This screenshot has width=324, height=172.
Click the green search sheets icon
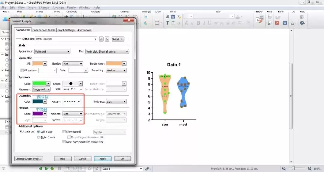[x=52, y=169]
